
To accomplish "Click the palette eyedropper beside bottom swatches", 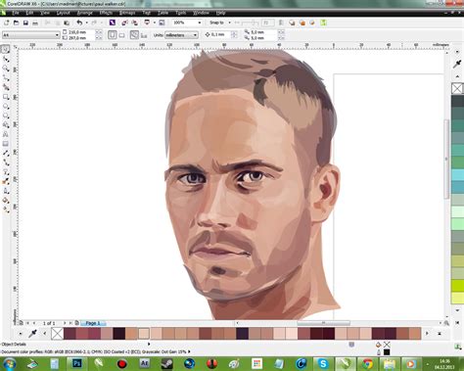I will (32, 333).
